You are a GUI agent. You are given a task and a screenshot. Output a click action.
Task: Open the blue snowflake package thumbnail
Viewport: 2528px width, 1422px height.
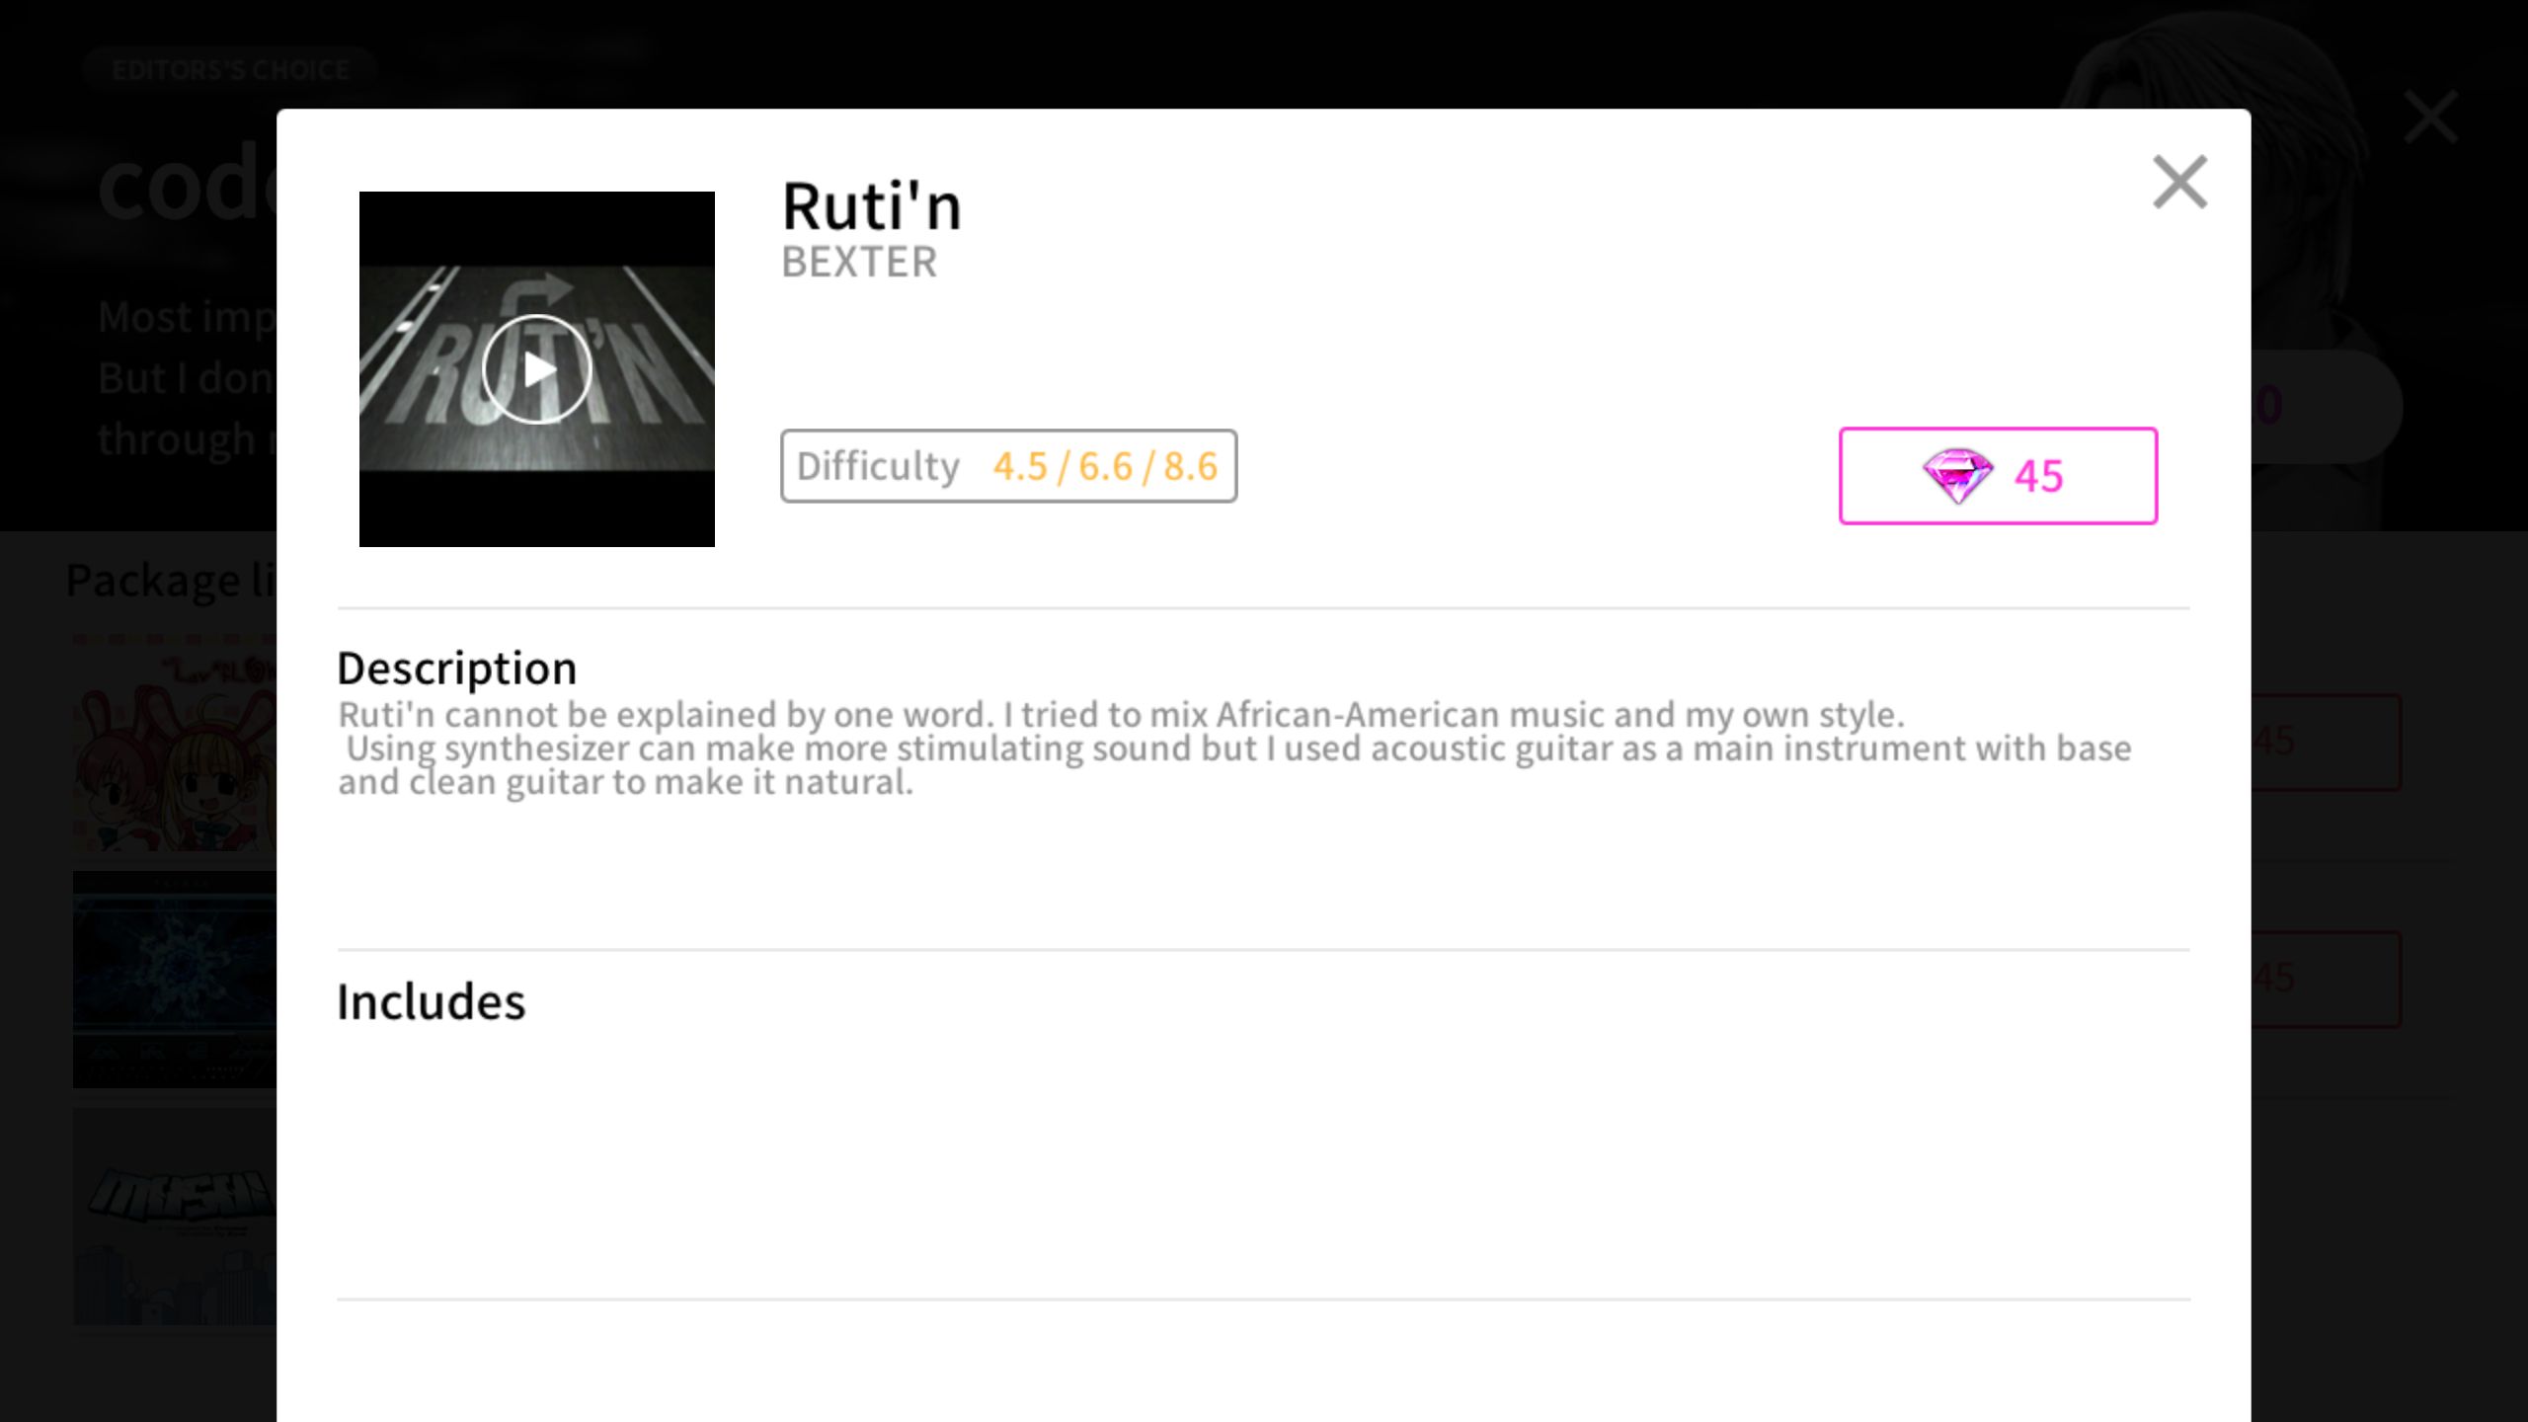175,980
